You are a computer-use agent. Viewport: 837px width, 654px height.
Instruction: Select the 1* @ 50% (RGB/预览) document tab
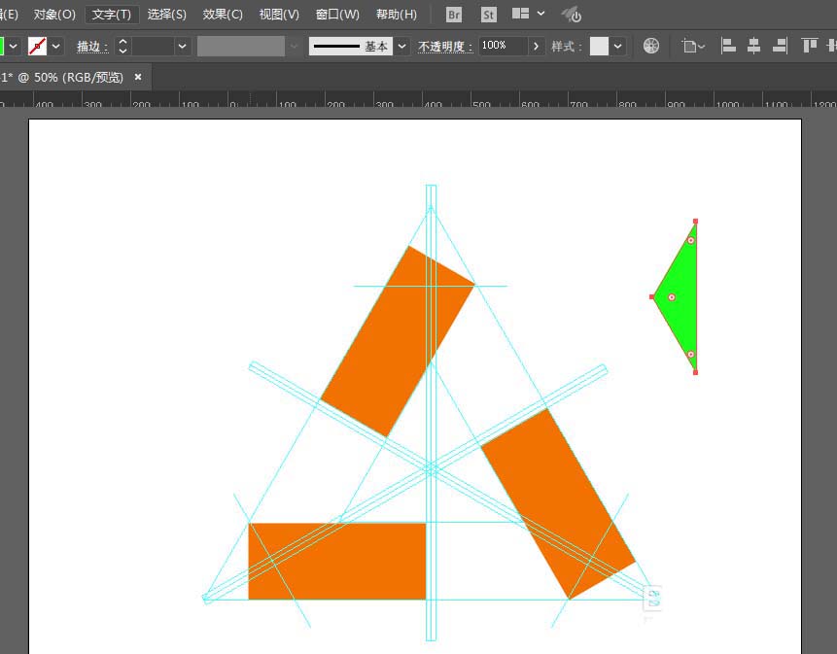pos(61,78)
